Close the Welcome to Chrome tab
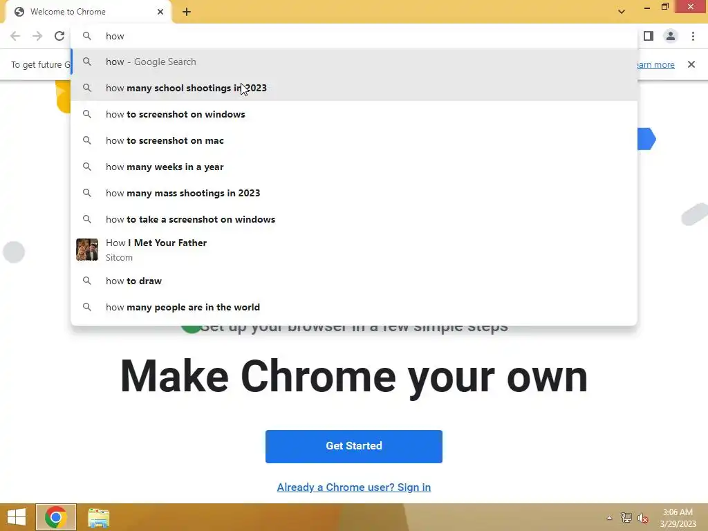 tap(160, 12)
